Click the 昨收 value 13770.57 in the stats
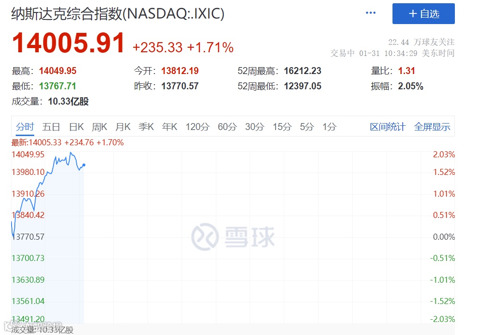 [x=180, y=86]
